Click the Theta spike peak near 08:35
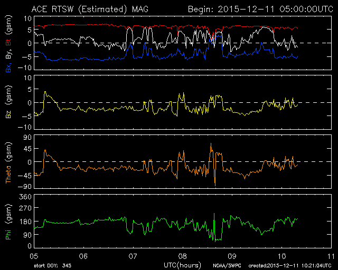Viewport: 338px width, 270px height. (211, 143)
